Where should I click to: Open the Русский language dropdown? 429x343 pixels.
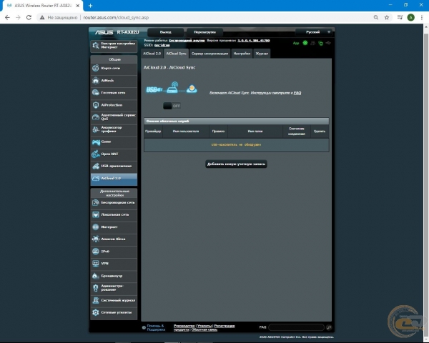(314, 32)
